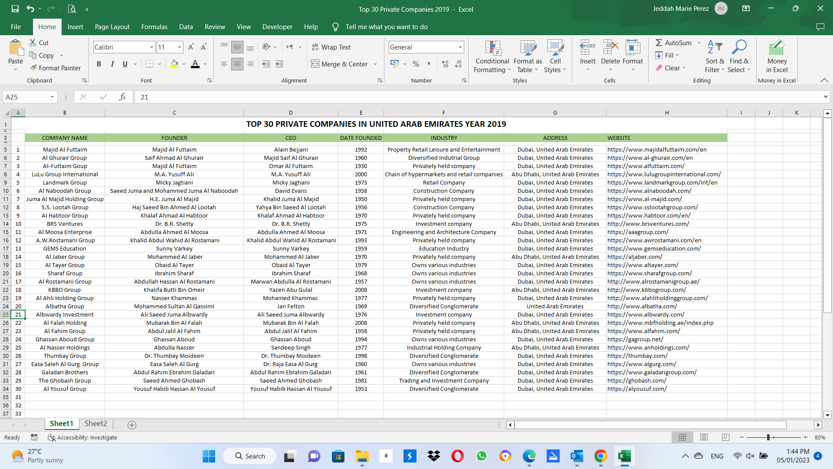Open the Money in Excel add-in
This screenshot has width=833, height=469.
pos(777,56)
